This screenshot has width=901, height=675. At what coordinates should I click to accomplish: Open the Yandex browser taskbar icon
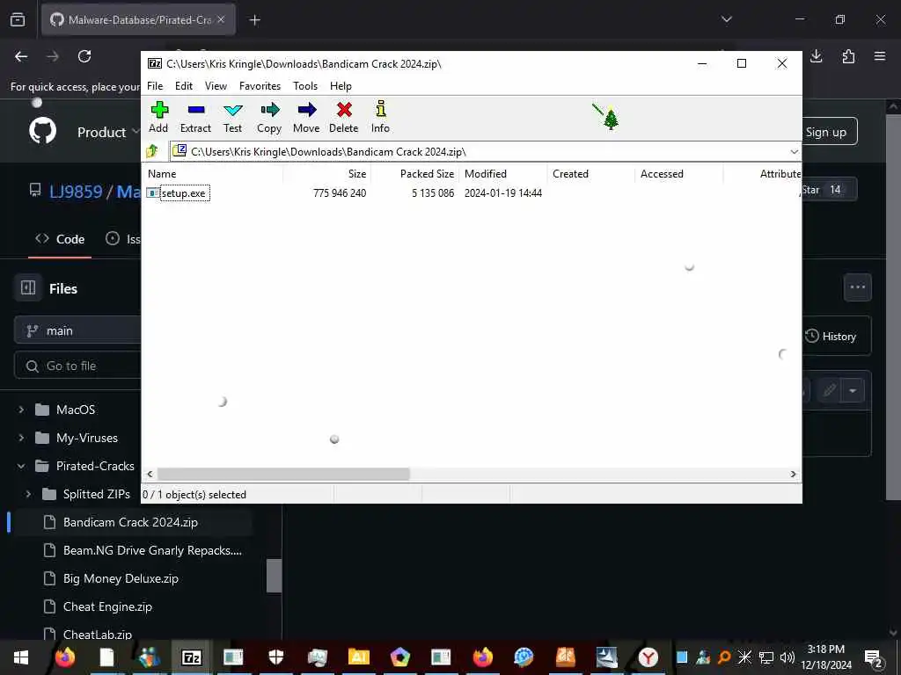coord(648,657)
